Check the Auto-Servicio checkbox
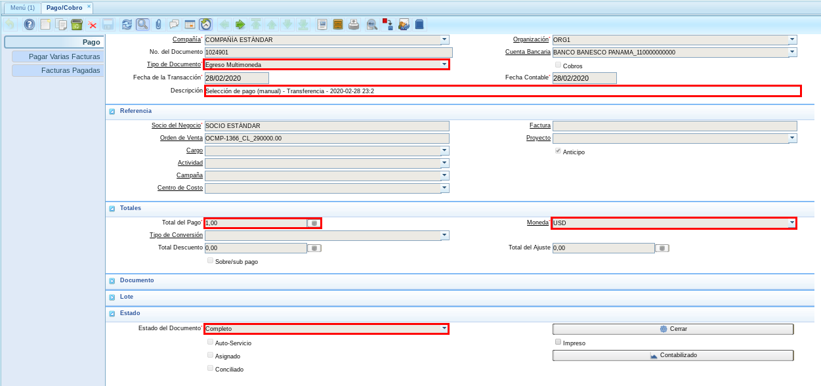 (x=210, y=342)
